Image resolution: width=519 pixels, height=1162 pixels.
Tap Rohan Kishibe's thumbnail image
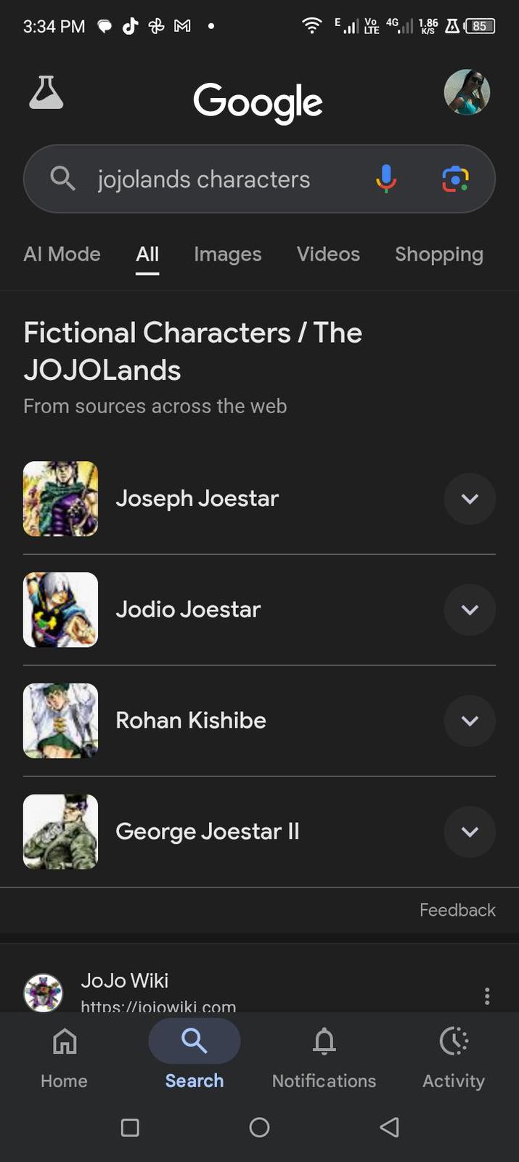(60, 720)
